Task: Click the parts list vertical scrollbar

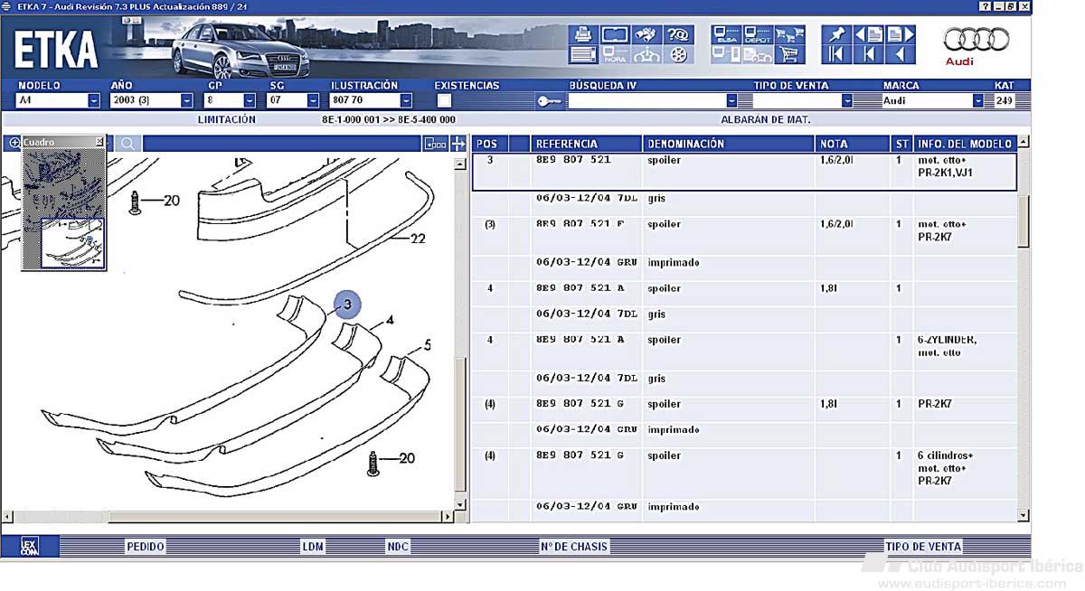Action: point(1024,330)
